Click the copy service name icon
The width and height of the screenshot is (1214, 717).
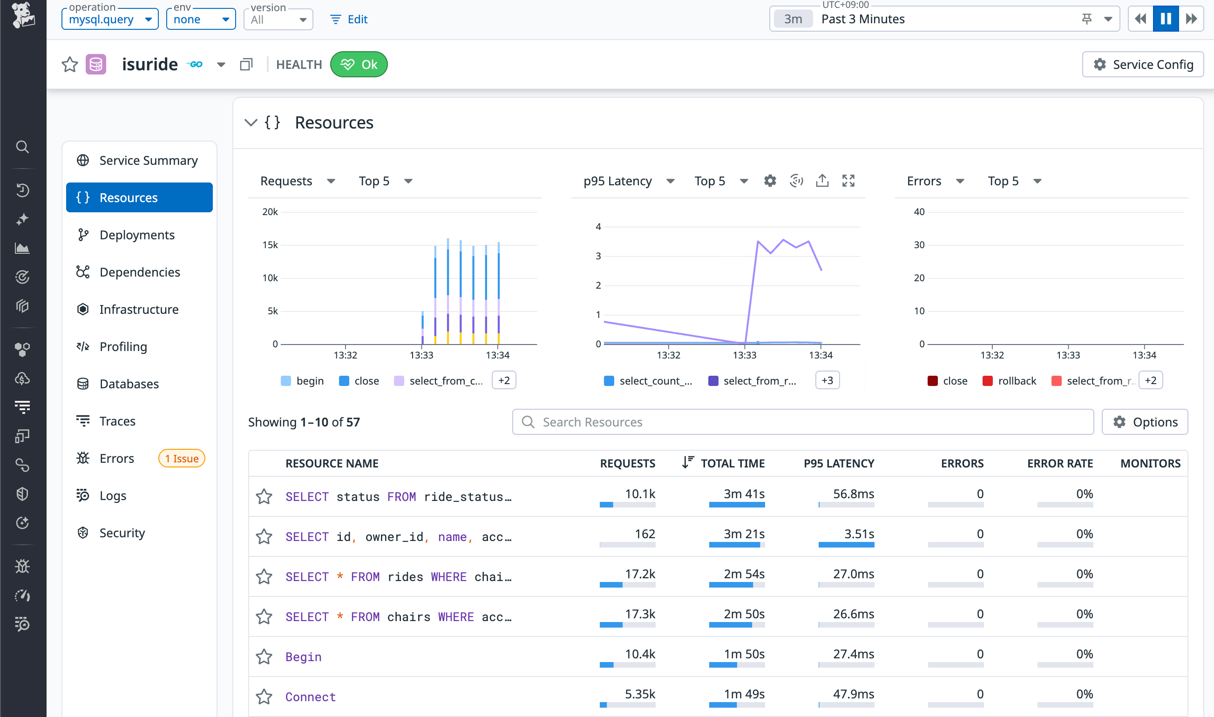[246, 64]
